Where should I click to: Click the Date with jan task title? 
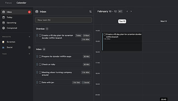48,83
